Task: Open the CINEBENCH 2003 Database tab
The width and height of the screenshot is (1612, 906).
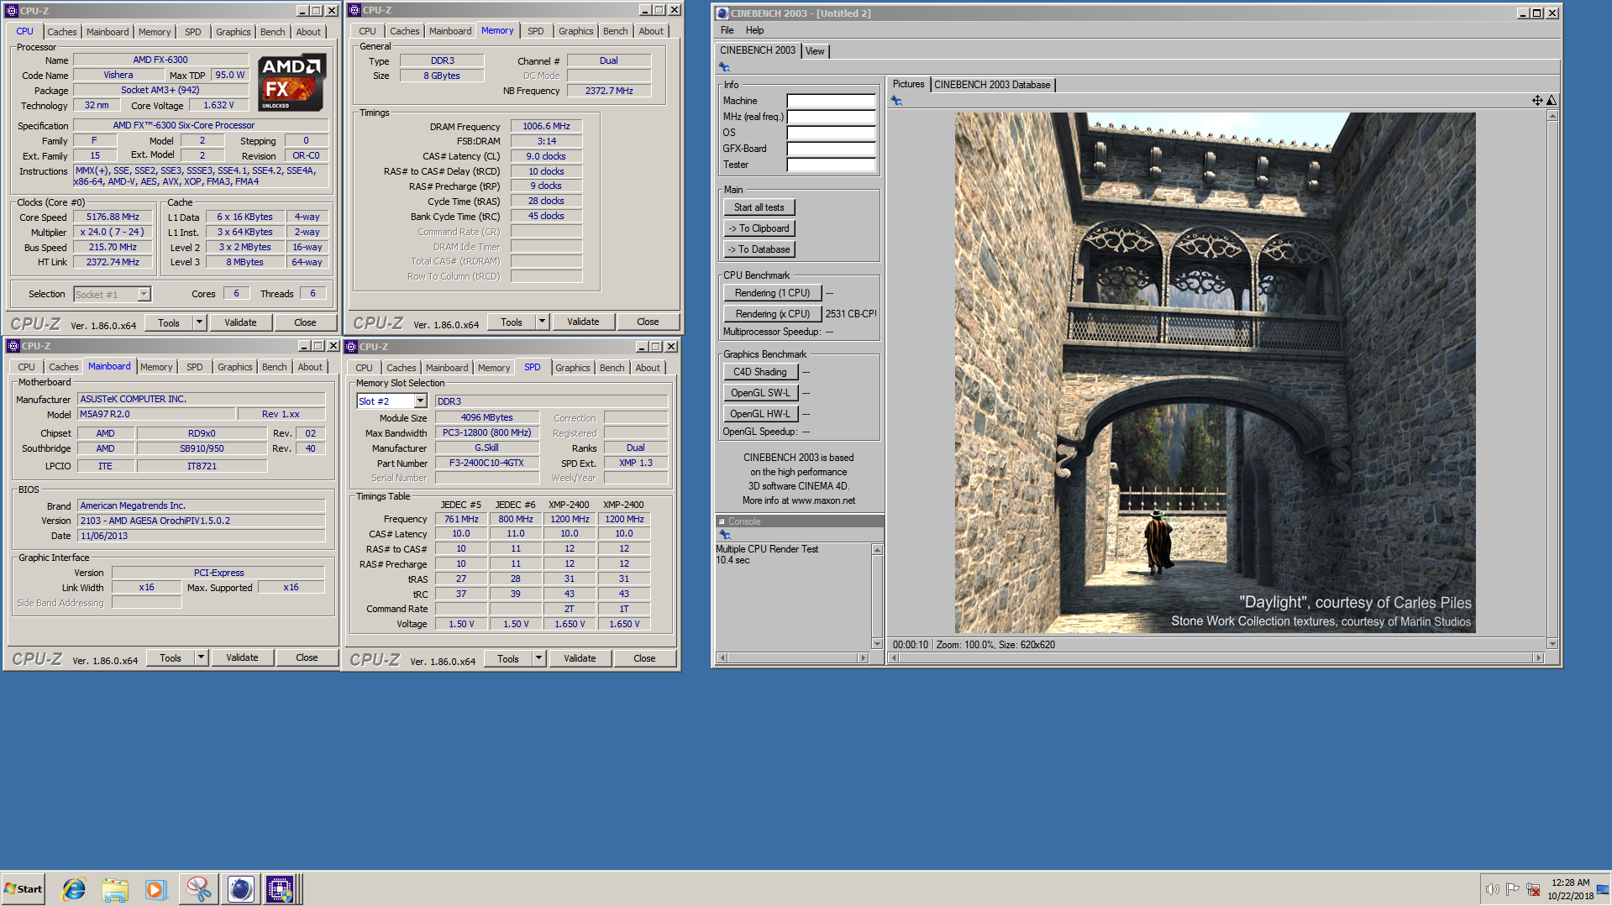Action: 992,85
